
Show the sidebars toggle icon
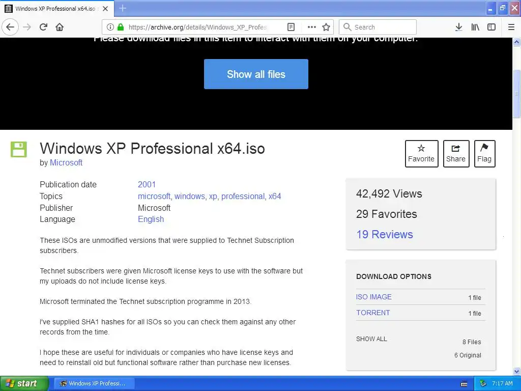point(491,27)
